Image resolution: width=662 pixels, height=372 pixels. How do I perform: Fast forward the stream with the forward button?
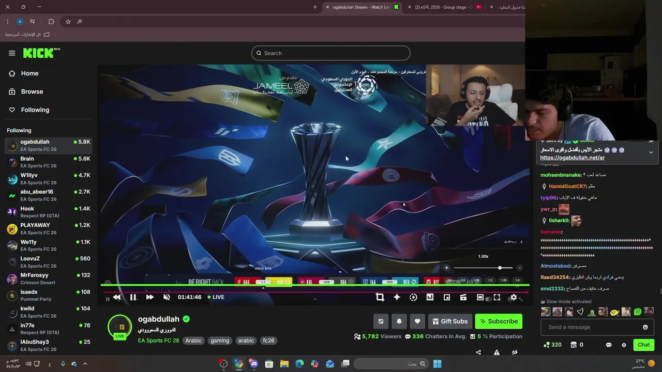pyautogui.click(x=149, y=297)
